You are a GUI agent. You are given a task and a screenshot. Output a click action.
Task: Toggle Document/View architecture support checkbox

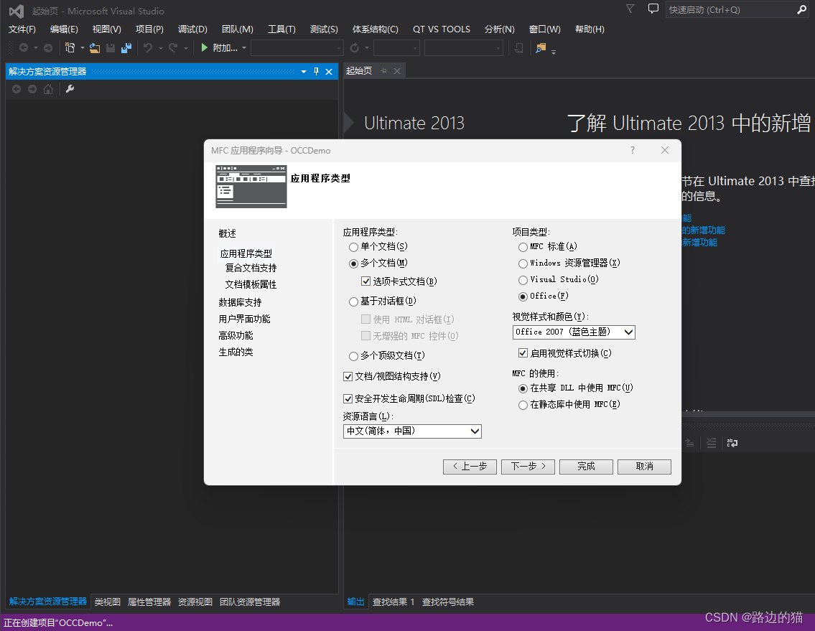pos(348,376)
